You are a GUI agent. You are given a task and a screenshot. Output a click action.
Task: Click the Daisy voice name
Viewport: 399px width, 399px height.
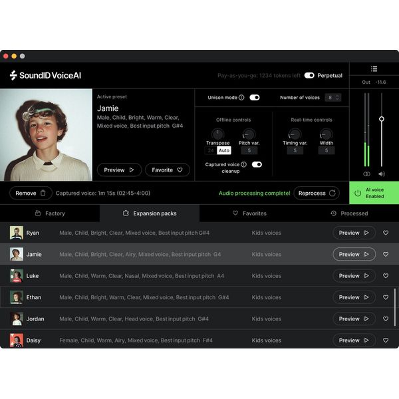33,340
